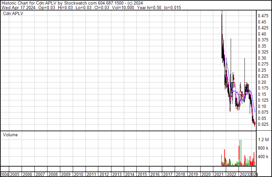Select the 0.30 price axis value

(262, 58)
